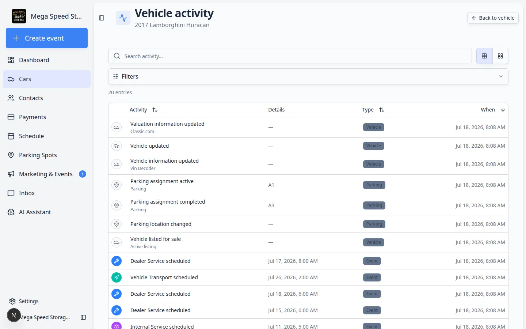Click the Inbox chat bubble icon
The image size is (526, 329).
click(x=11, y=193)
